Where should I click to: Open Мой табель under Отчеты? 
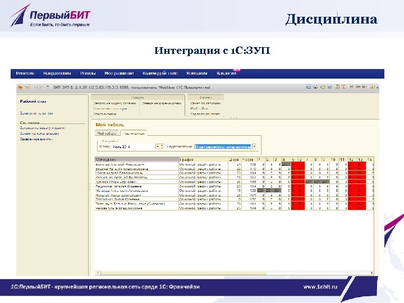[x=199, y=108]
